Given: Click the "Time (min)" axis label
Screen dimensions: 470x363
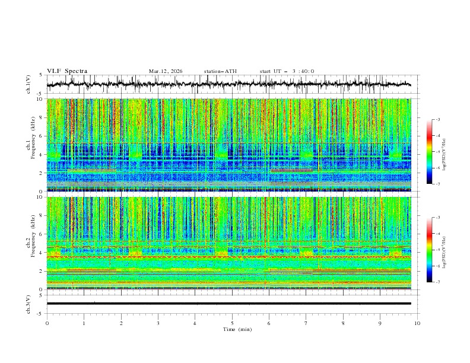Looking at the screenshot, I should (237, 329).
